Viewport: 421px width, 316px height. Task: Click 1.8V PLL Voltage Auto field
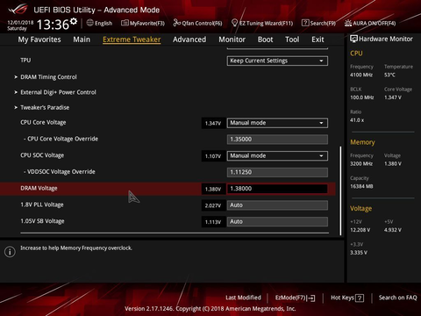[277, 205]
